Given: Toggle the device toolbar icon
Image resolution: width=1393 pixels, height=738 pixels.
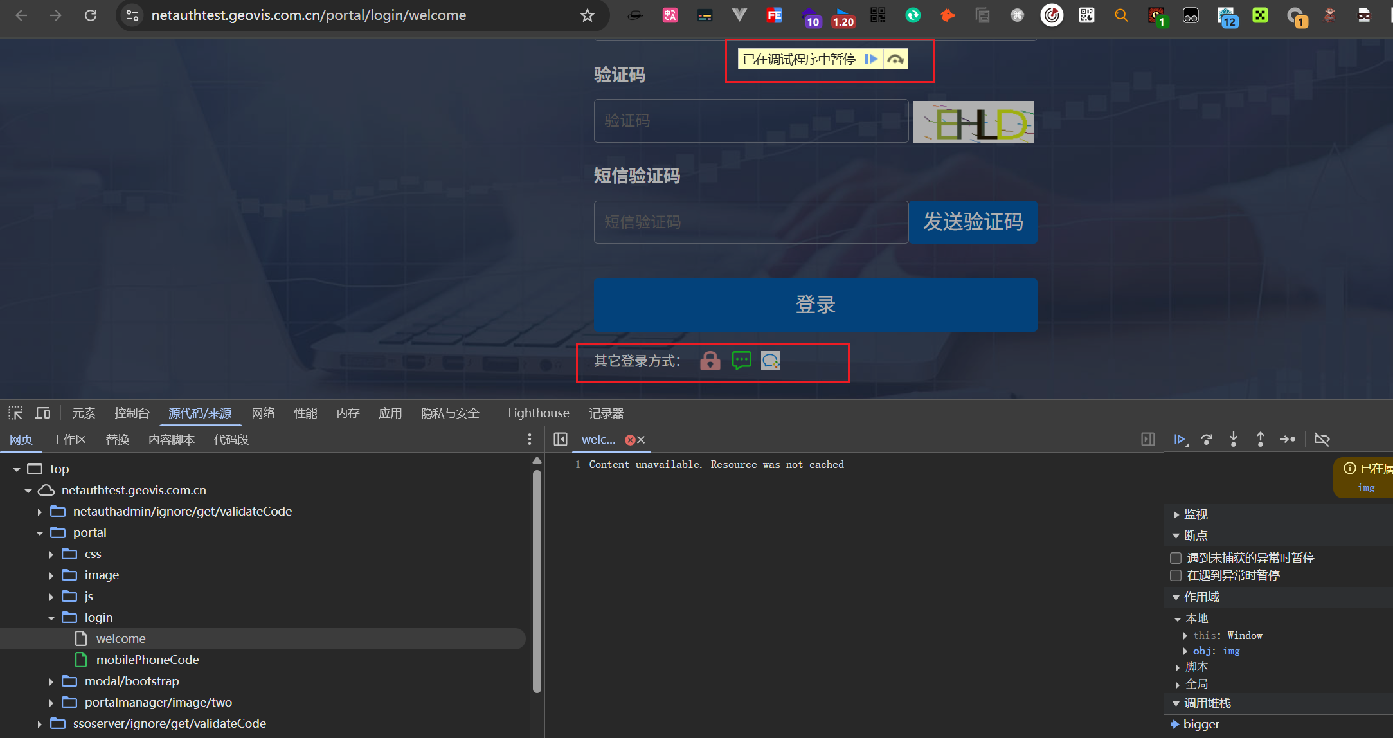Looking at the screenshot, I should [42, 413].
